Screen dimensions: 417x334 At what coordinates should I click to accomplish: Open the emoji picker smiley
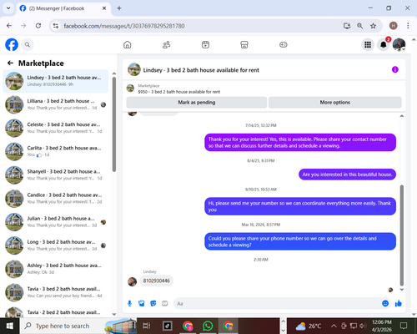[x=385, y=303]
